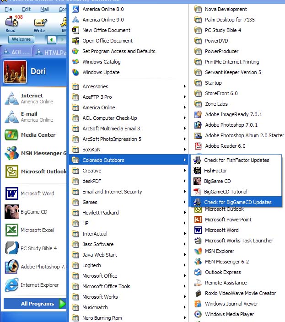This screenshot has width=285, height=322.
Task: Select the Colorado Outdoors folder
Action: coord(129,160)
